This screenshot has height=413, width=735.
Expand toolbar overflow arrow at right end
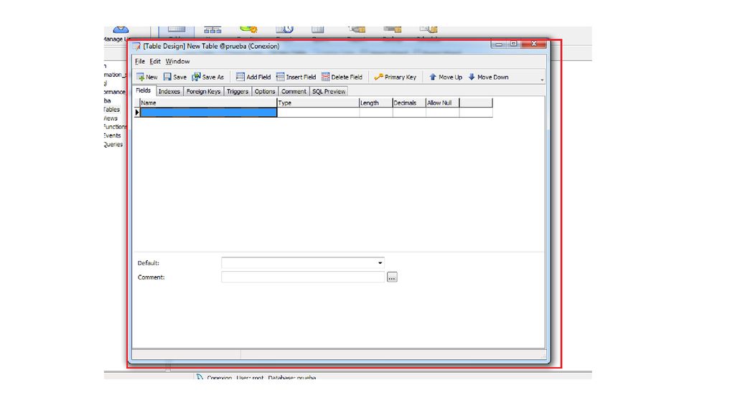(542, 80)
